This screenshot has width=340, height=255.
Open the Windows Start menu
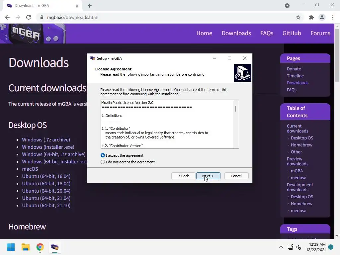coord(11,247)
